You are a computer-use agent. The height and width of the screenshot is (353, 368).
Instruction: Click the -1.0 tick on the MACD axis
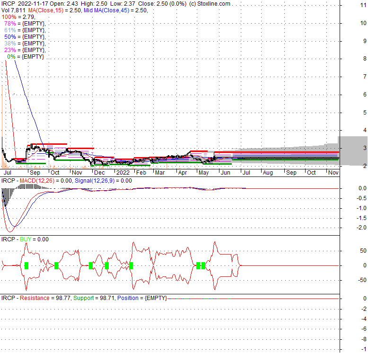coord(362,208)
